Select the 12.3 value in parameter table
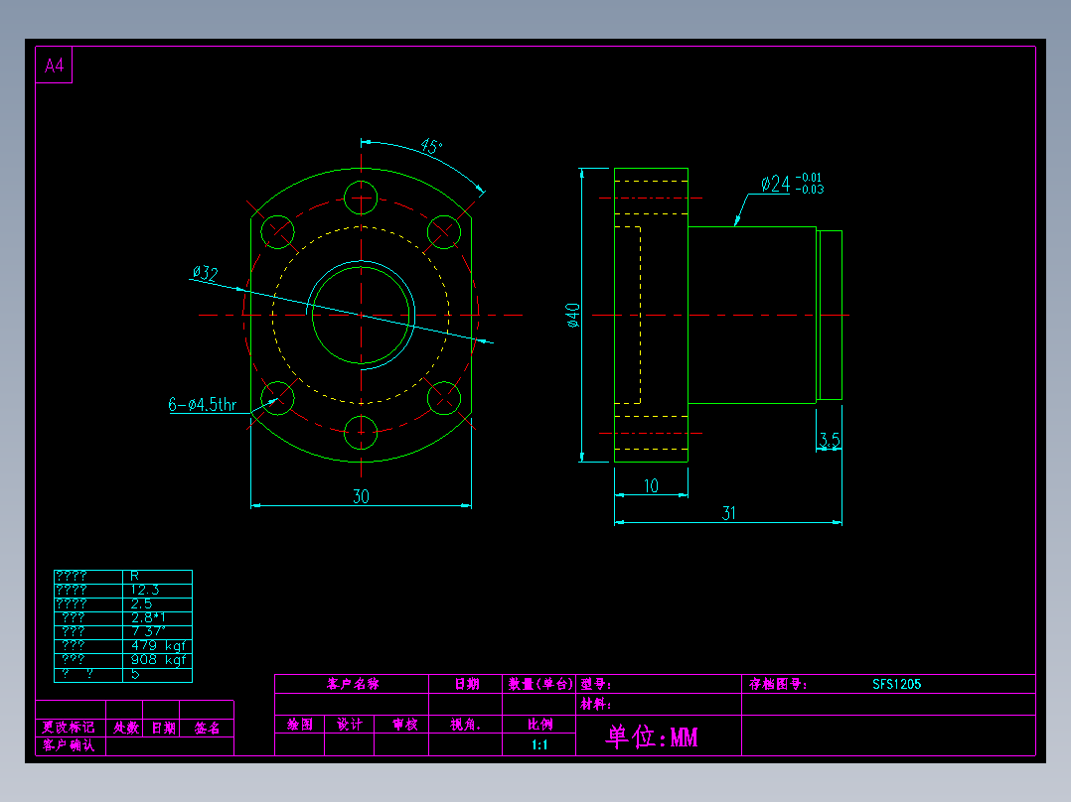 (145, 590)
